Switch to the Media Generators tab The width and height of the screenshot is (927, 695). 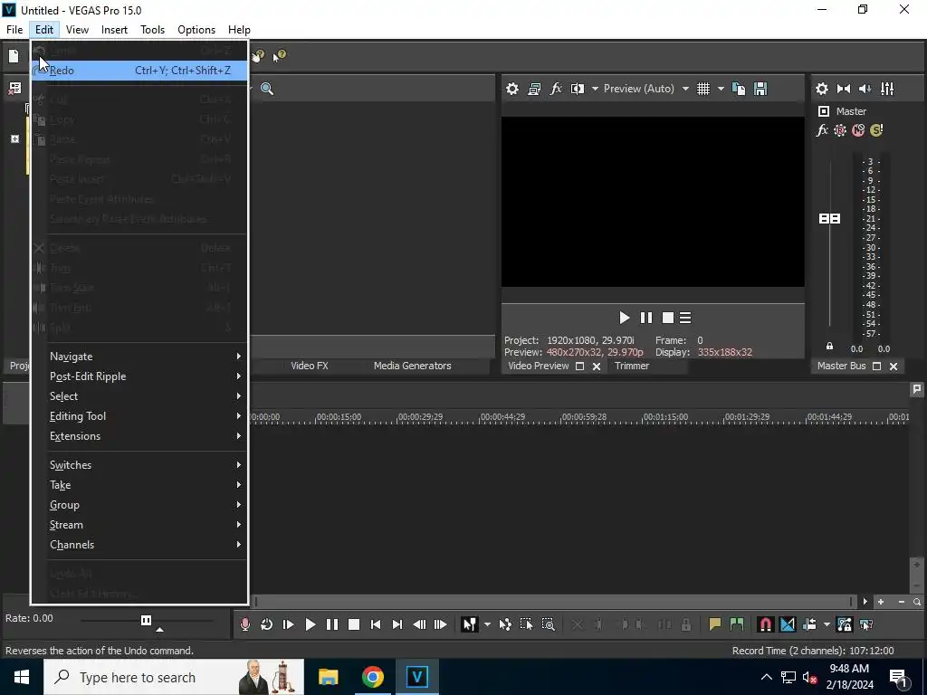tap(412, 366)
